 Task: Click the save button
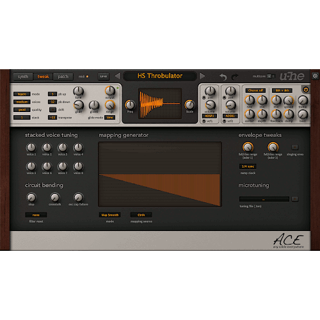coord(103,76)
